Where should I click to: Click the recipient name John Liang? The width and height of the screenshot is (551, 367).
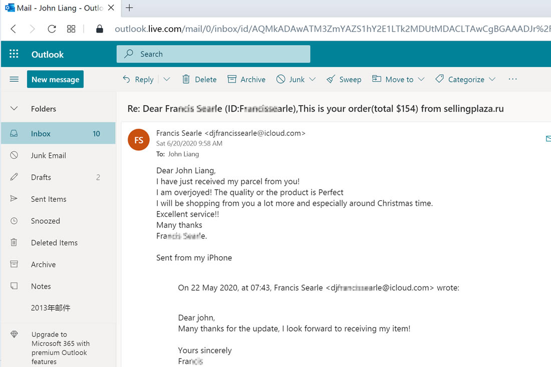[x=183, y=154]
